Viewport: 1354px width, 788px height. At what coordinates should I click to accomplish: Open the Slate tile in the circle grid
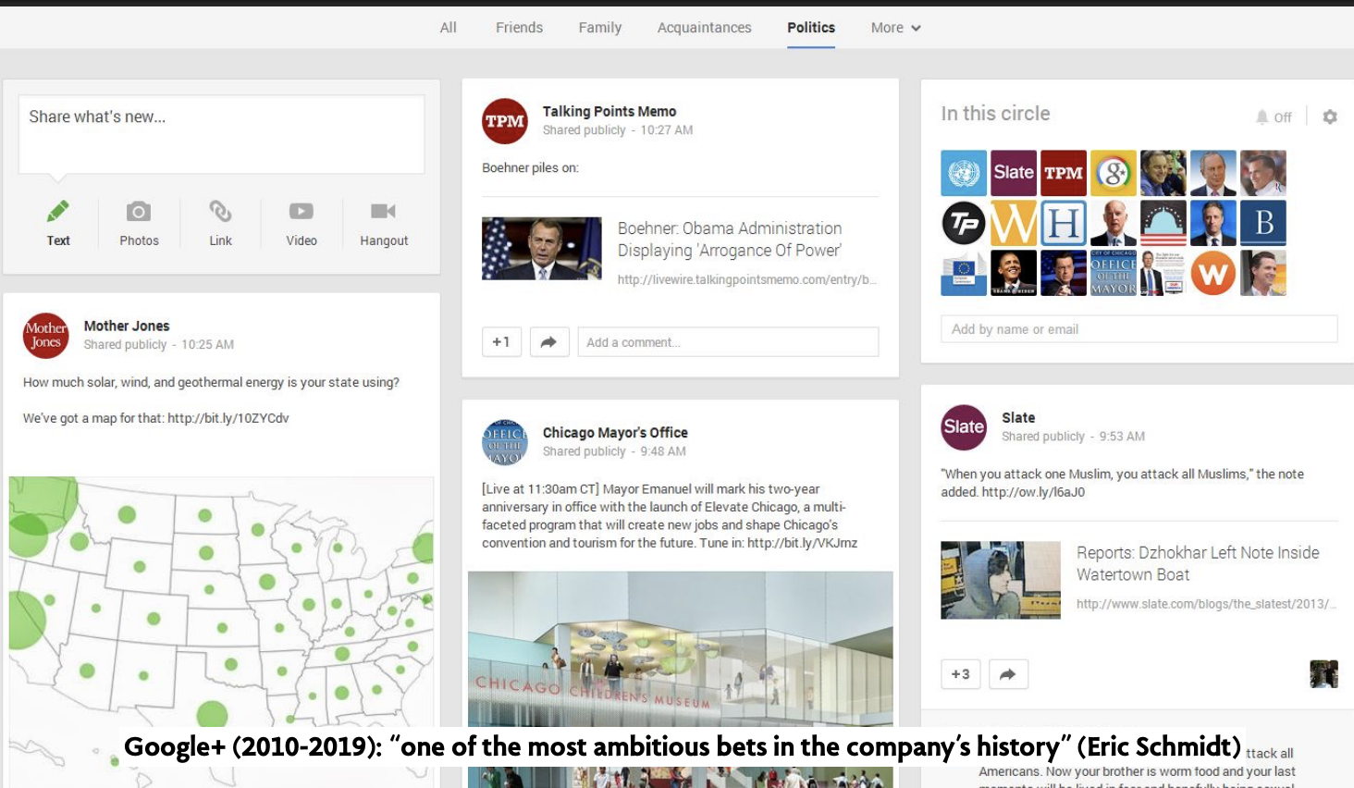click(x=1014, y=173)
